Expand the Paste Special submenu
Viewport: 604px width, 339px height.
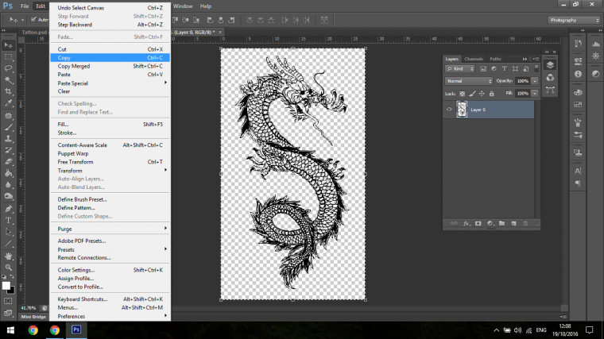tap(110, 83)
